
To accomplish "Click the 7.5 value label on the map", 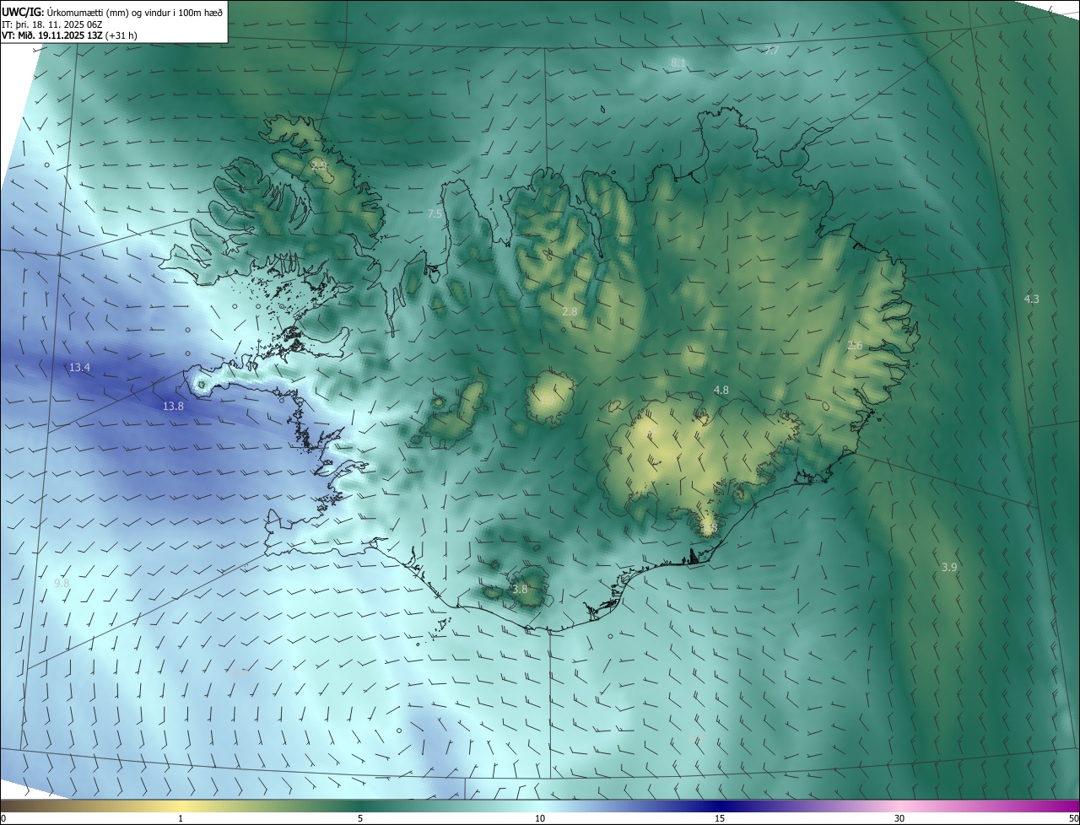I will (435, 214).
